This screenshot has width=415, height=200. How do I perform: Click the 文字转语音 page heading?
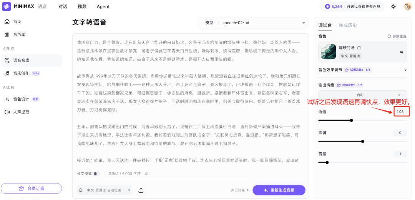(90, 22)
